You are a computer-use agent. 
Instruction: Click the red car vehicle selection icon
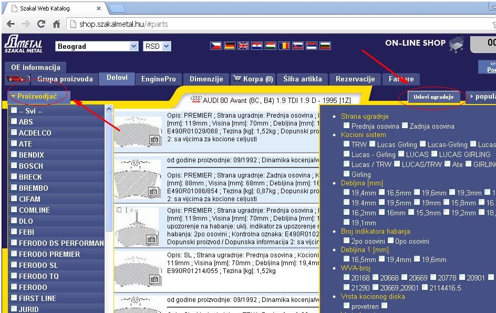[16, 78]
